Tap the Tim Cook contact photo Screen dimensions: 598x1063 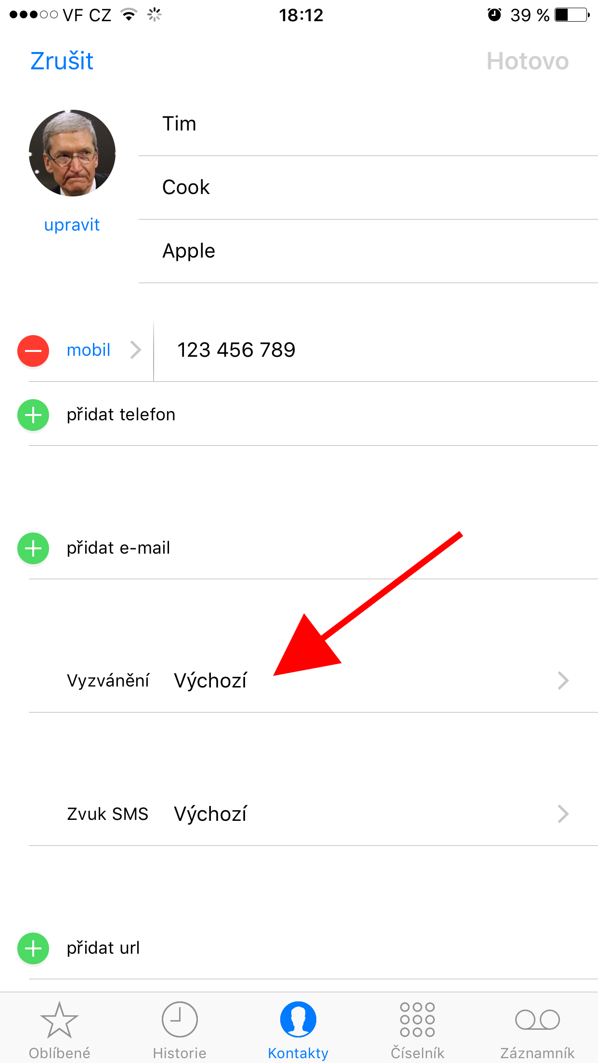click(72, 153)
